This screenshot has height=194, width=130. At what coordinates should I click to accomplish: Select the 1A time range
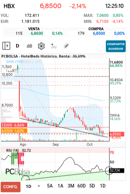(61, 186)
